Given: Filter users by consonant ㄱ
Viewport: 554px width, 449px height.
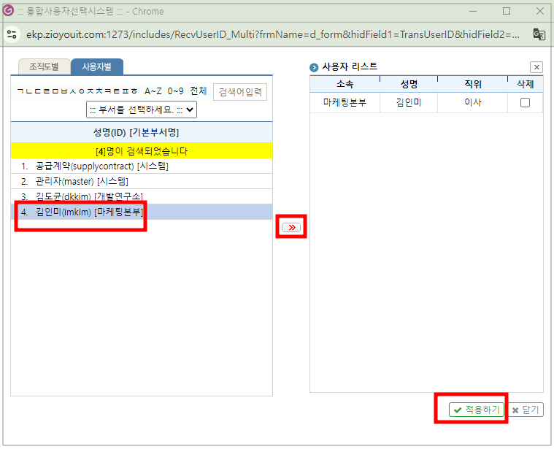Looking at the screenshot, I should point(20,91).
